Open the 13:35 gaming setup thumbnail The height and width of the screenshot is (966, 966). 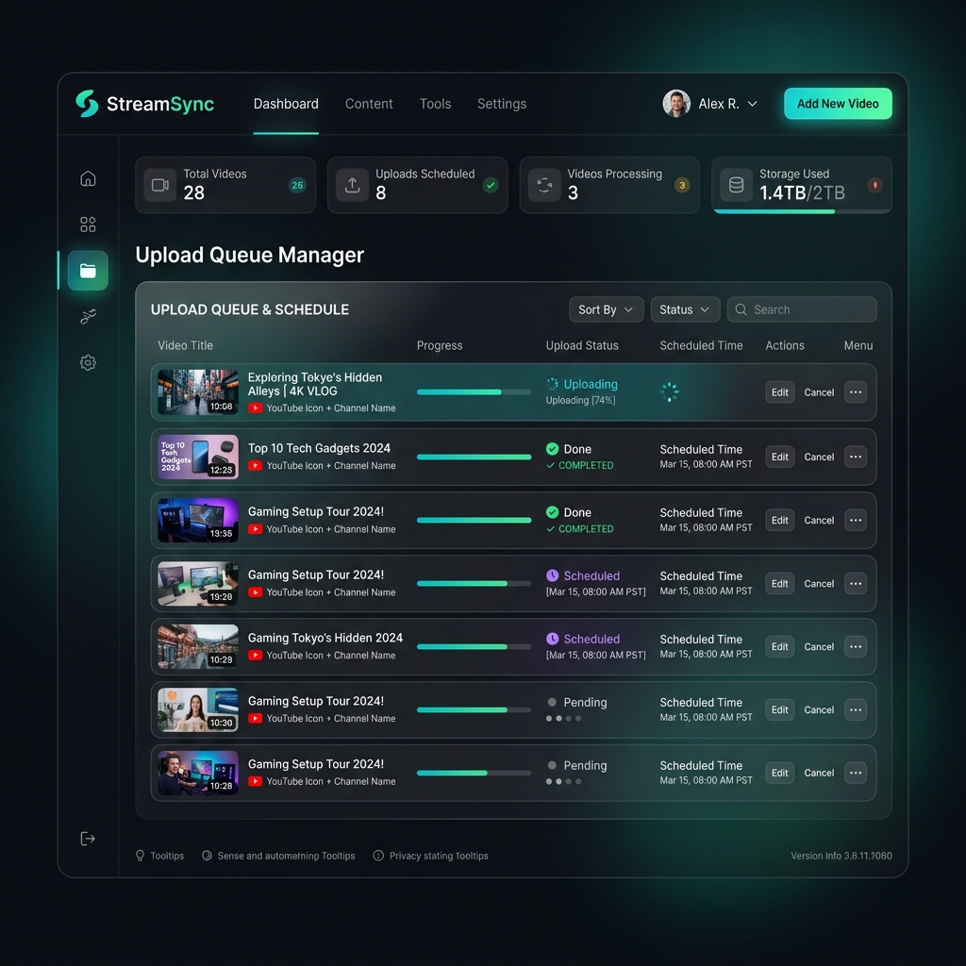198,520
